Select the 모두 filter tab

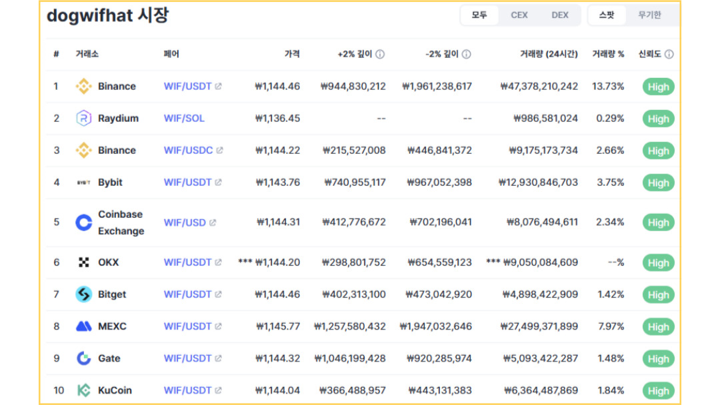click(479, 15)
